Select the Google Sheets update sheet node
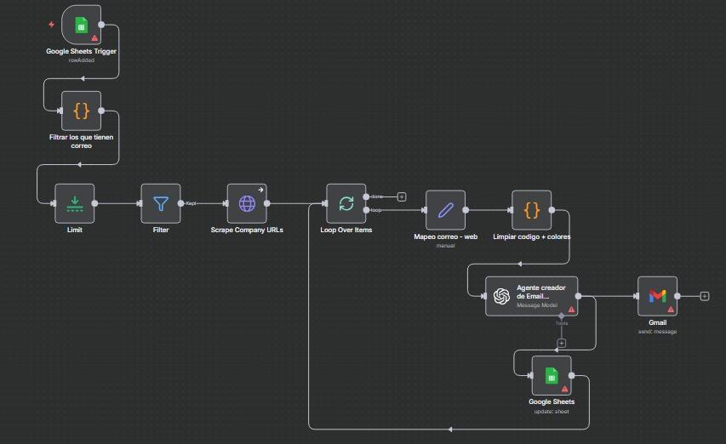Image resolution: width=726 pixels, height=444 pixels. pyautogui.click(x=551, y=375)
